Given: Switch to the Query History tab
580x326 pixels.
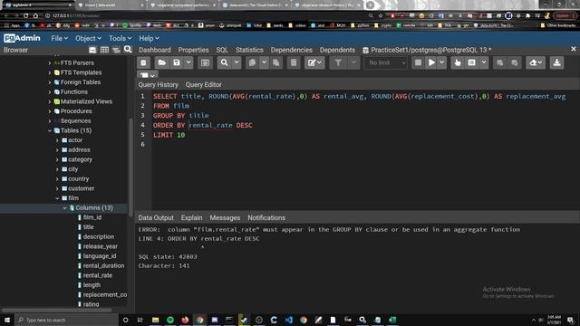Looking at the screenshot, I should point(159,84).
